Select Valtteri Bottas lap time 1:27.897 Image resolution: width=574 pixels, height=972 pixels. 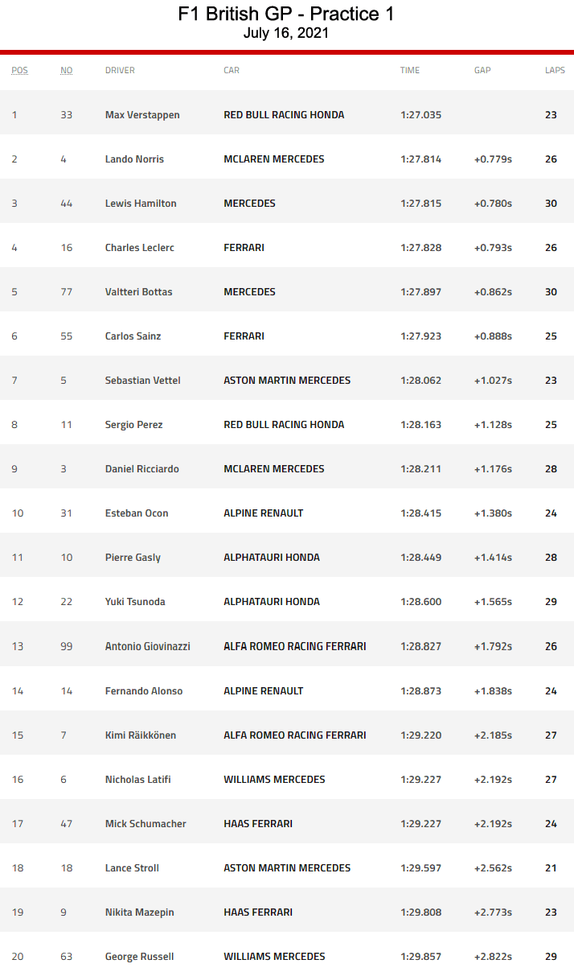click(420, 292)
